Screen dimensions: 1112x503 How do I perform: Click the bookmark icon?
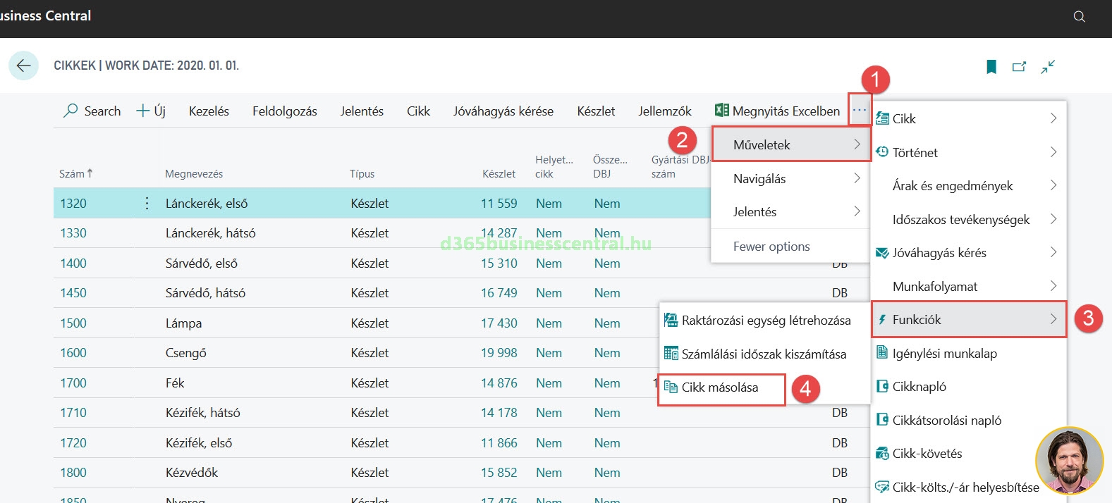click(x=991, y=67)
